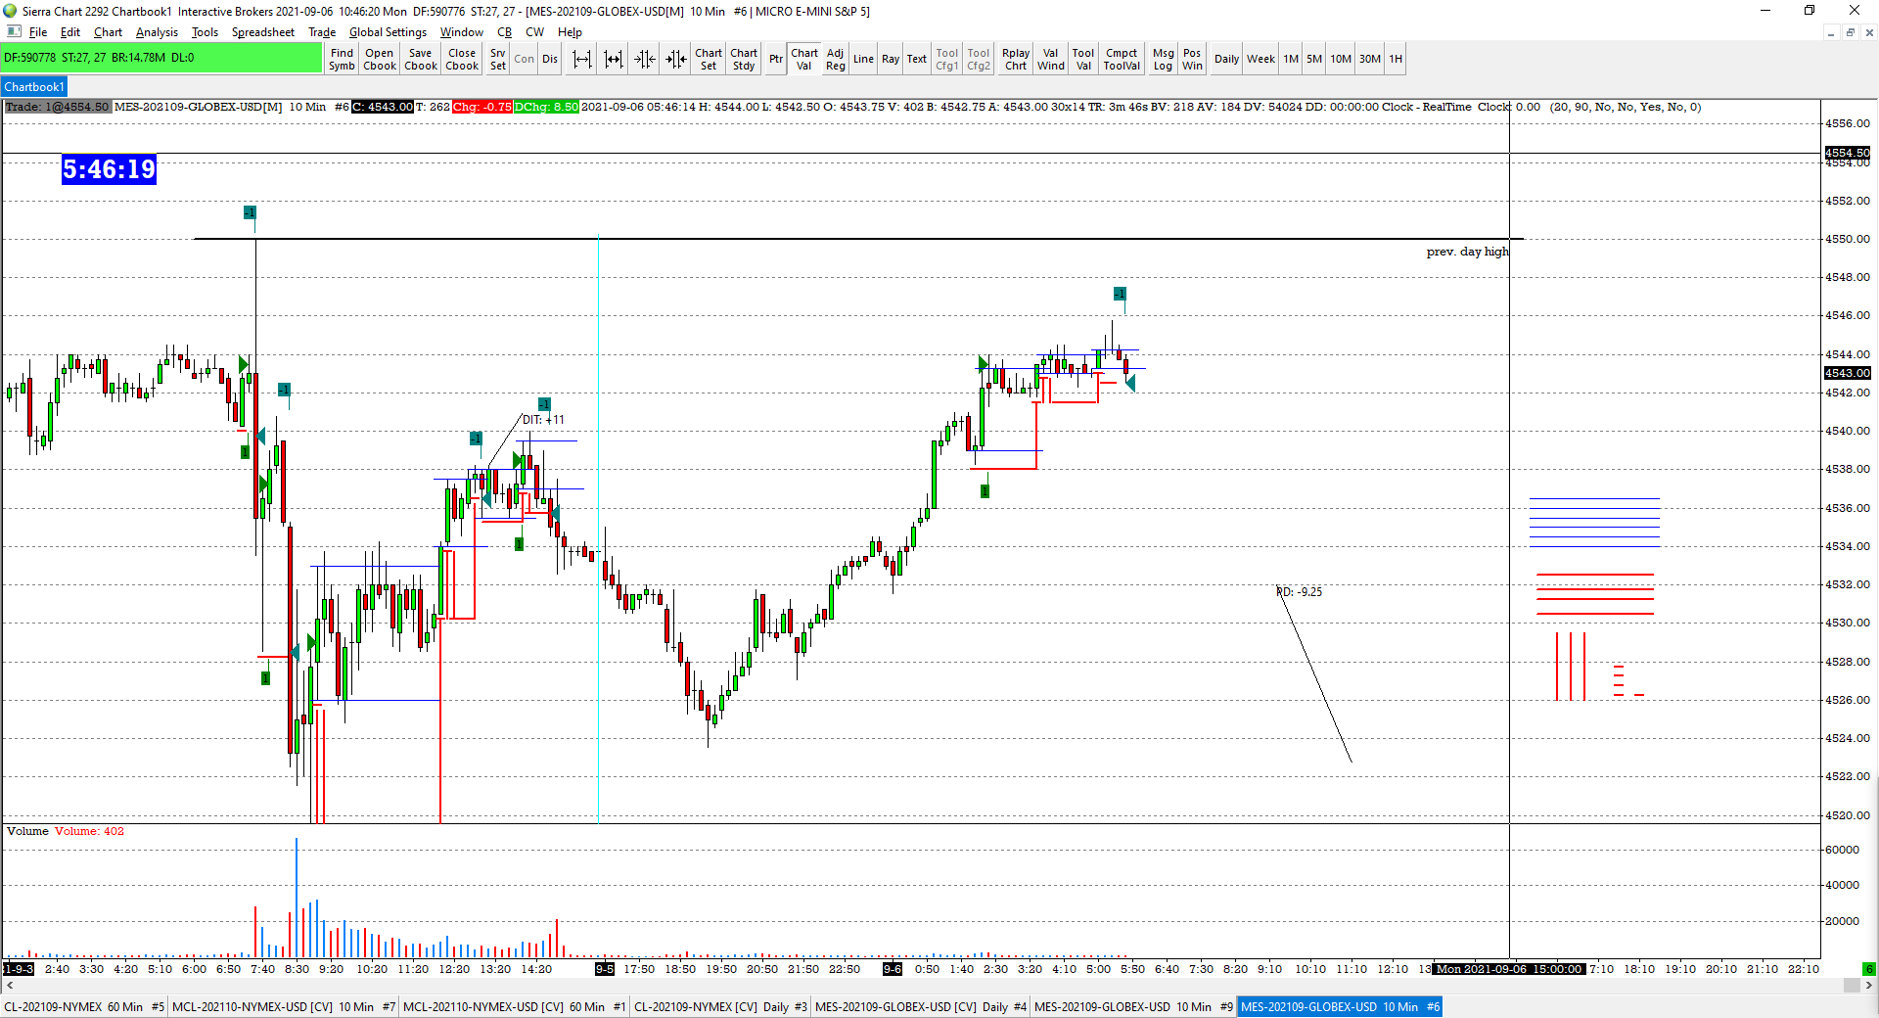Image resolution: width=1879 pixels, height=1018 pixels.
Task: Open the Spreadsheet menu
Action: 262,32
